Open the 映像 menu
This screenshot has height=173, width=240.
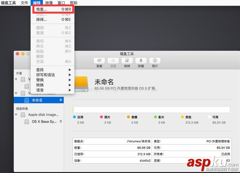click(49, 3)
